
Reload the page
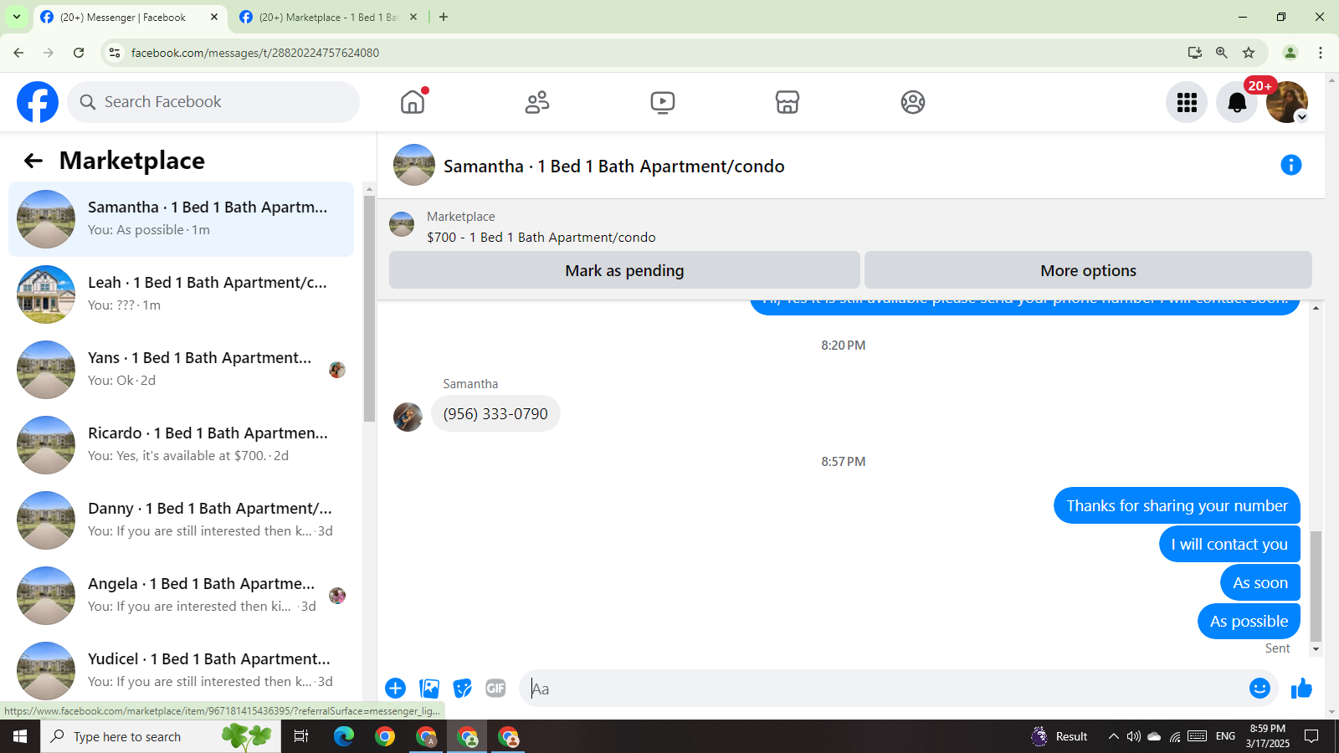tap(79, 53)
